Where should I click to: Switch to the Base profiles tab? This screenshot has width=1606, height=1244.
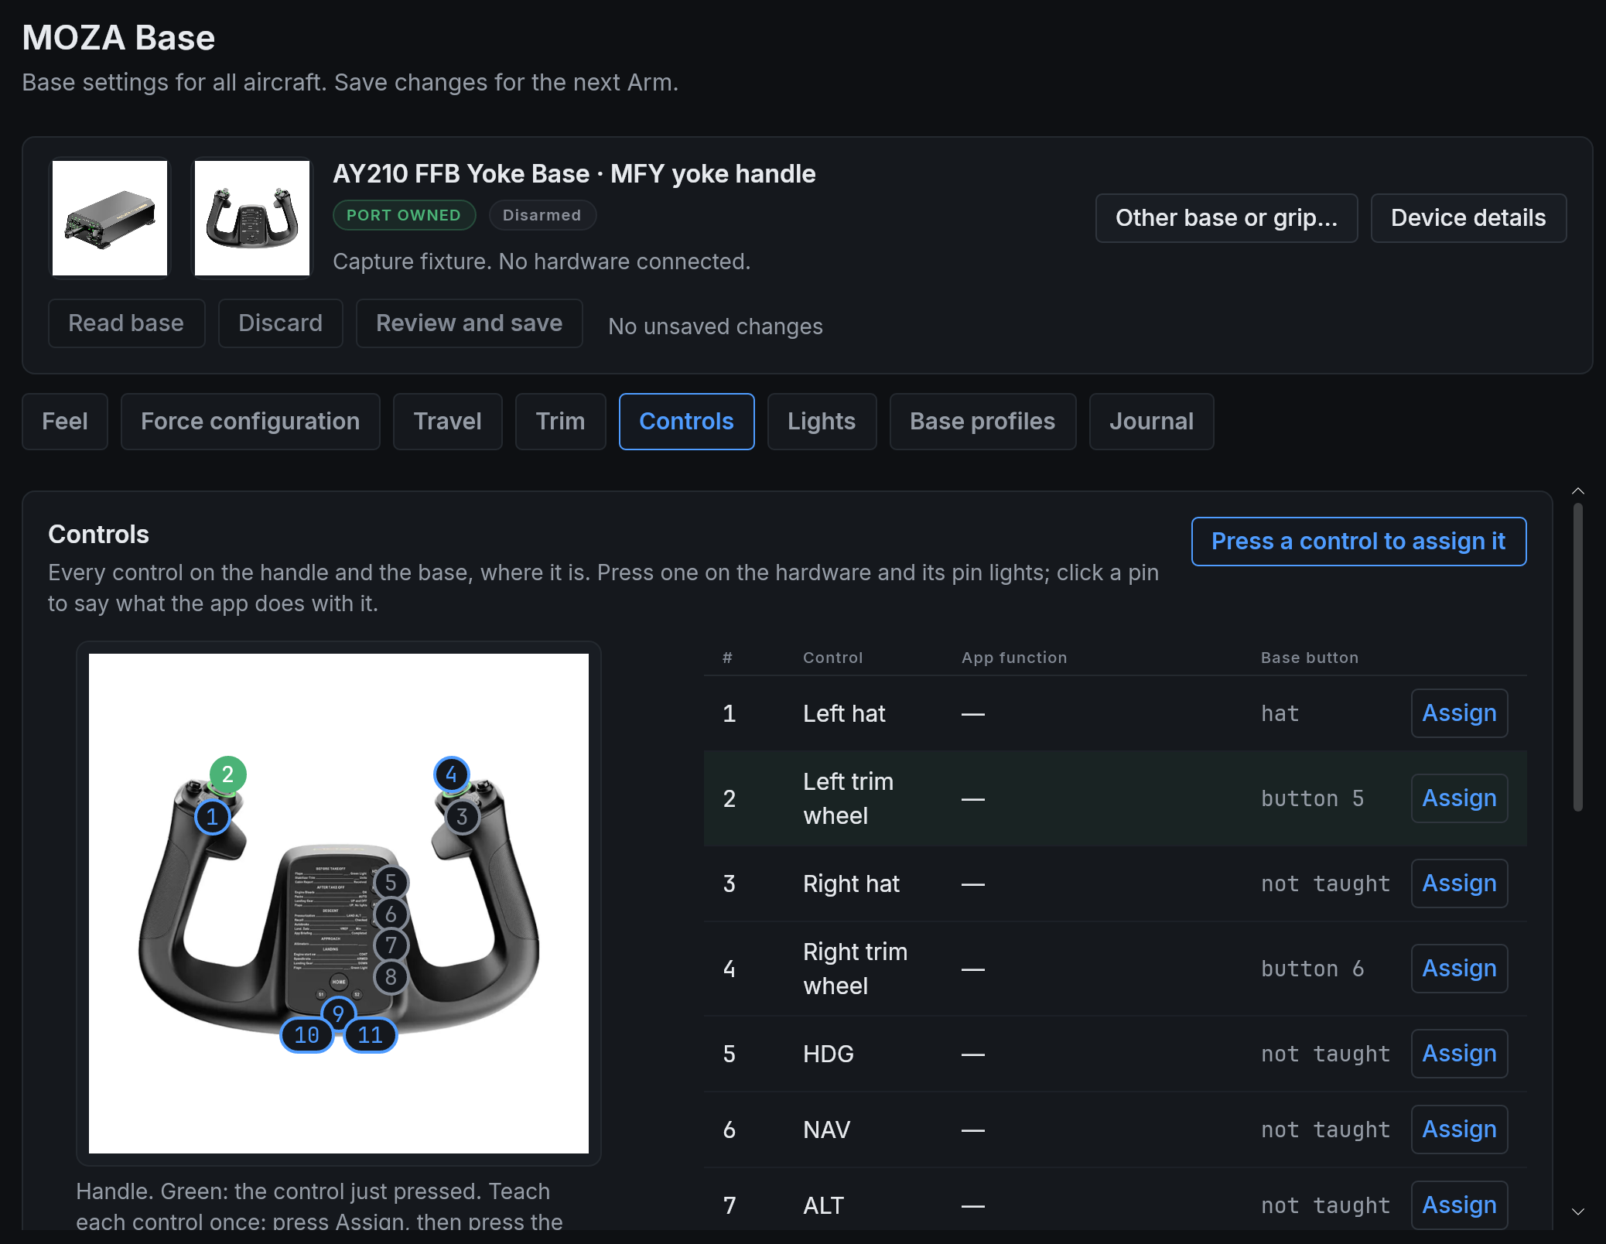[x=983, y=422]
